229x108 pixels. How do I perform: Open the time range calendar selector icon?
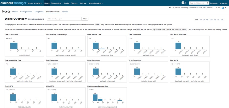pos(223,8)
